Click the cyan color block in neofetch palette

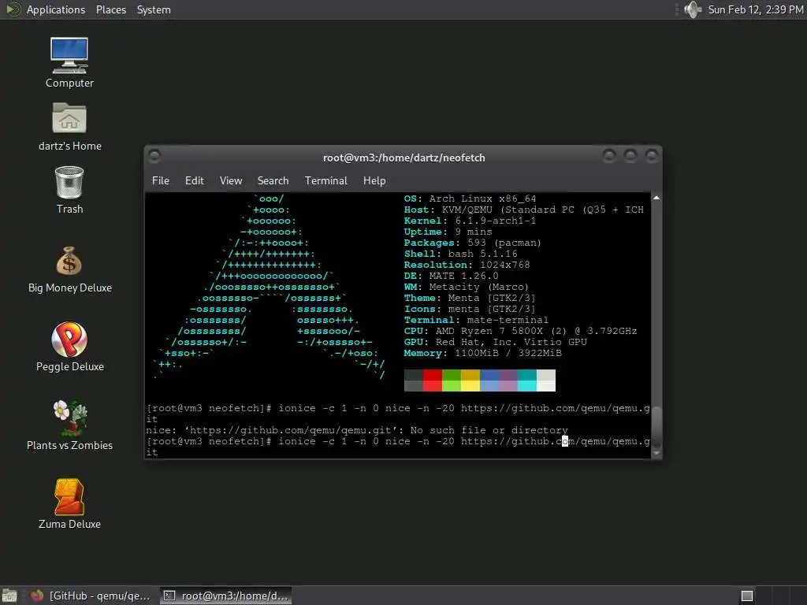point(527,380)
